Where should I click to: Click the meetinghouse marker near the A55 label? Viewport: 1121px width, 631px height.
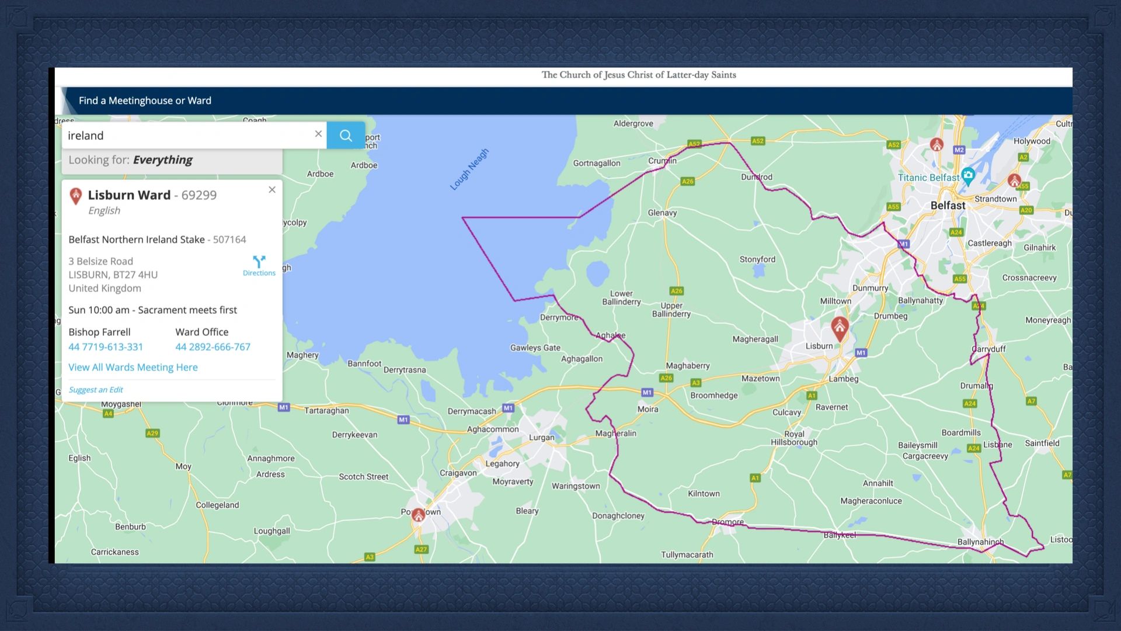(x=1014, y=181)
